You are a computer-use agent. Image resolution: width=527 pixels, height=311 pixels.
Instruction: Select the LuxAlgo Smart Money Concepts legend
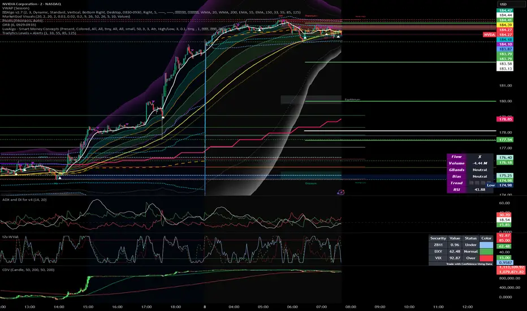[113, 29]
